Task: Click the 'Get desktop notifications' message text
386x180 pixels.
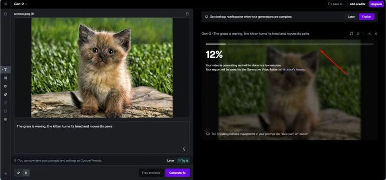Action: [251, 17]
